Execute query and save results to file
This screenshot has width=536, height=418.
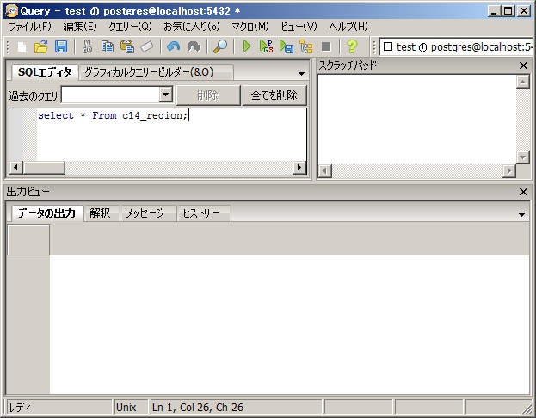[x=286, y=46]
